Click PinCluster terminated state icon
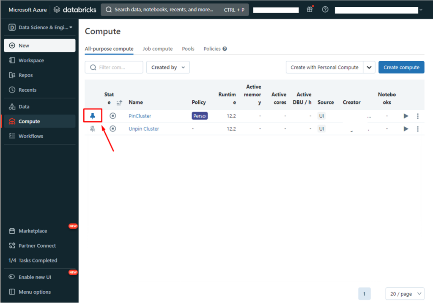This screenshot has width=433, height=303. click(112, 116)
